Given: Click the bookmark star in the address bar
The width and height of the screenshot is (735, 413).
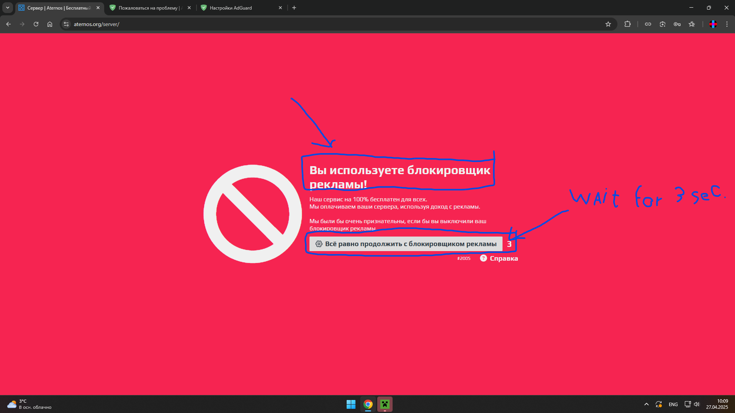Looking at the screenshot, I should tap(608, 24).
